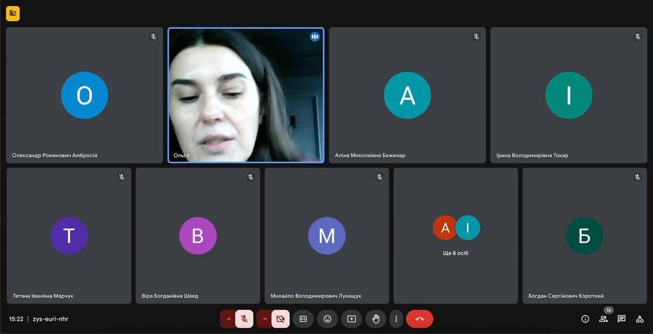Click muted mic icon on Віра Богданівна Швед tile
Viewport: 653px width, 334px height.
(250, 177)
